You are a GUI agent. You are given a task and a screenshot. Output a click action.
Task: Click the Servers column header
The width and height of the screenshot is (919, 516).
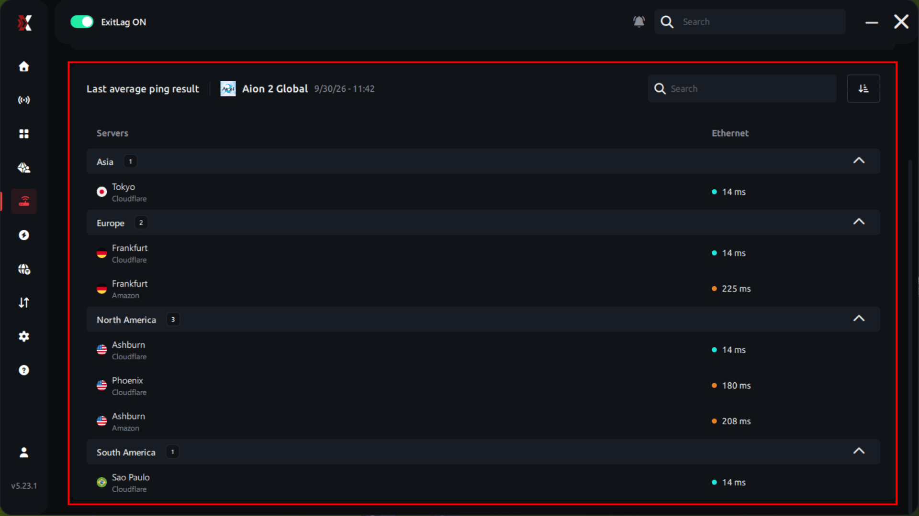[112, 133]
